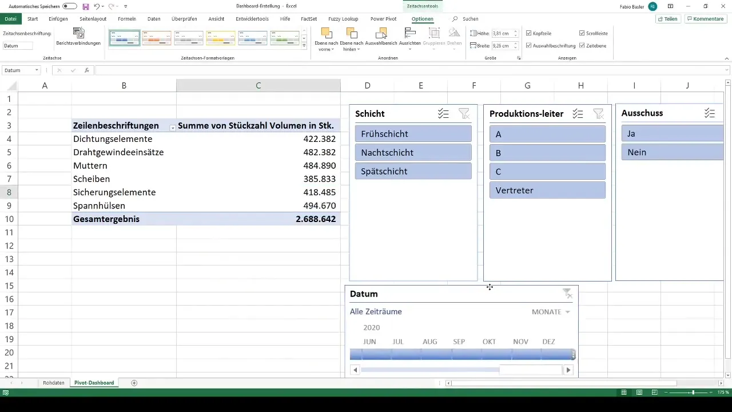Switch to Page Layout view in status bar
This screenshot has width=732, height=412.
(639, 393)
